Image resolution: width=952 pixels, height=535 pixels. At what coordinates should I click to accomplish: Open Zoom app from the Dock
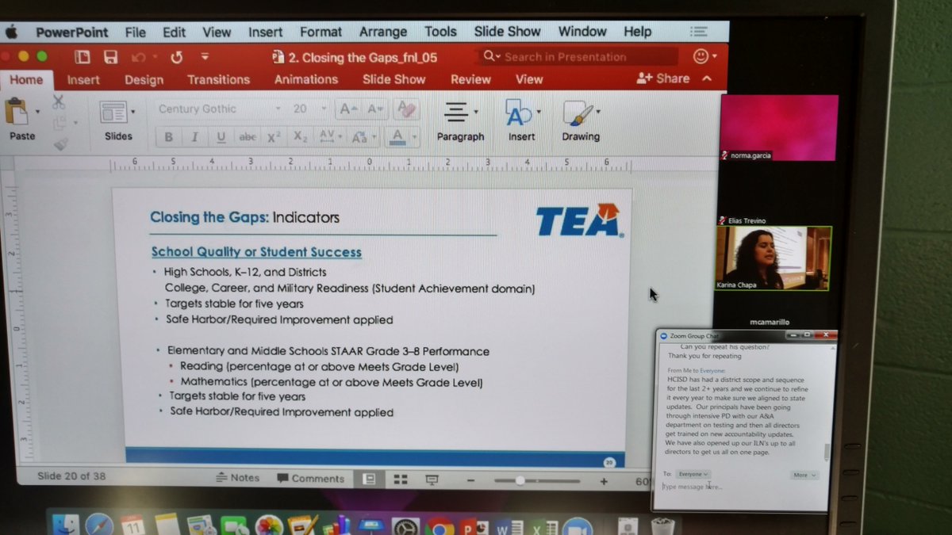(578, 527)
